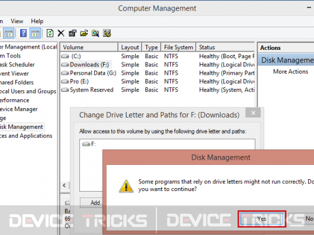
Task: Select Computer Management (Local) root node
Action: (x=28, y=47)
